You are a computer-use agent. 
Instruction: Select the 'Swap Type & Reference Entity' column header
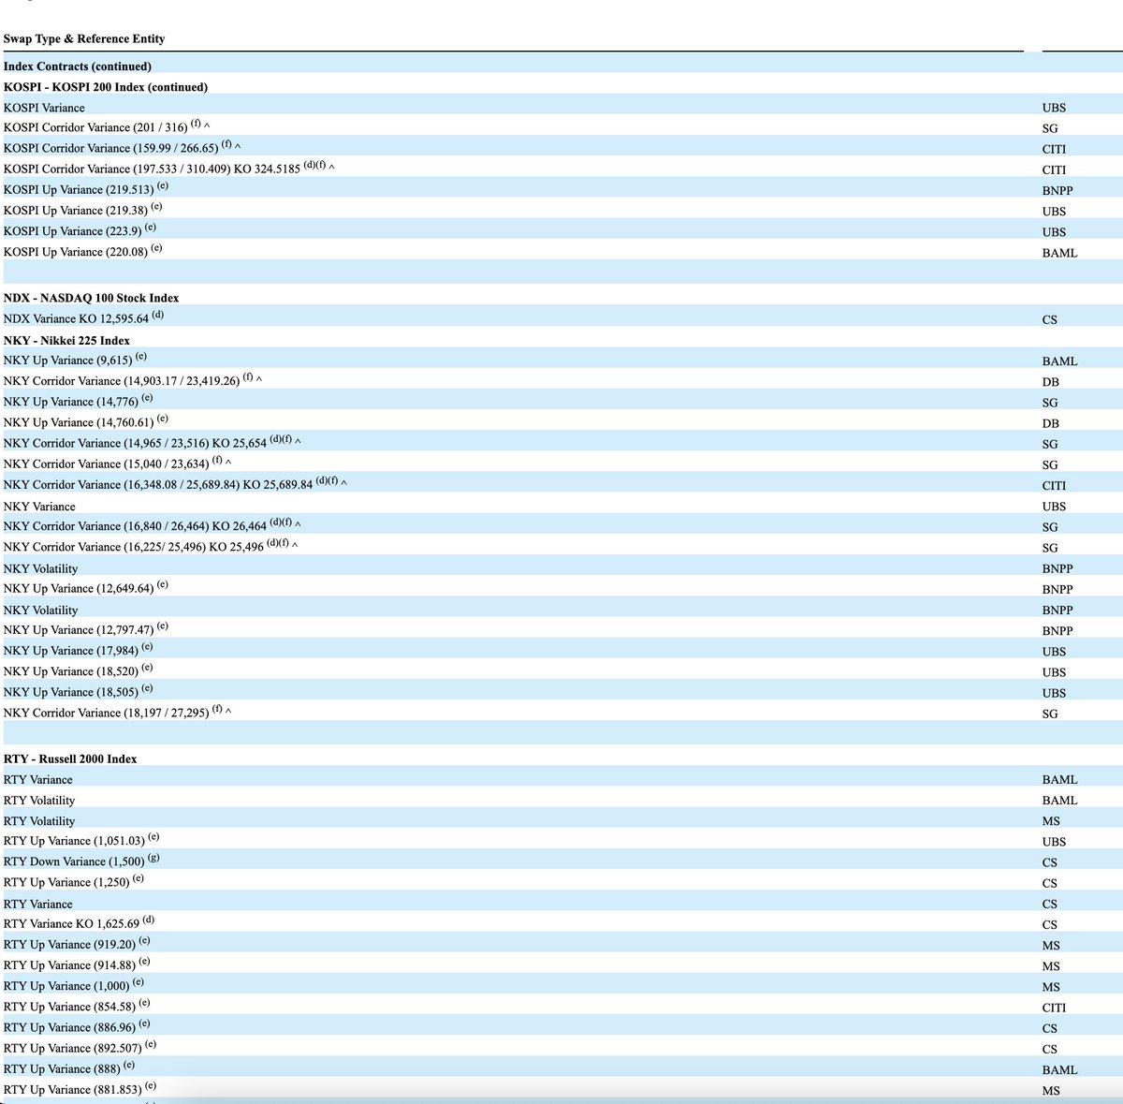[x=84, y=38]
